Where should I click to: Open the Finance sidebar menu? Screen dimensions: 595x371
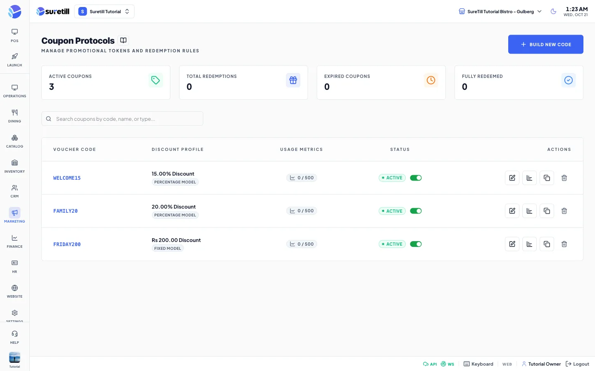(x=14, y=242)
